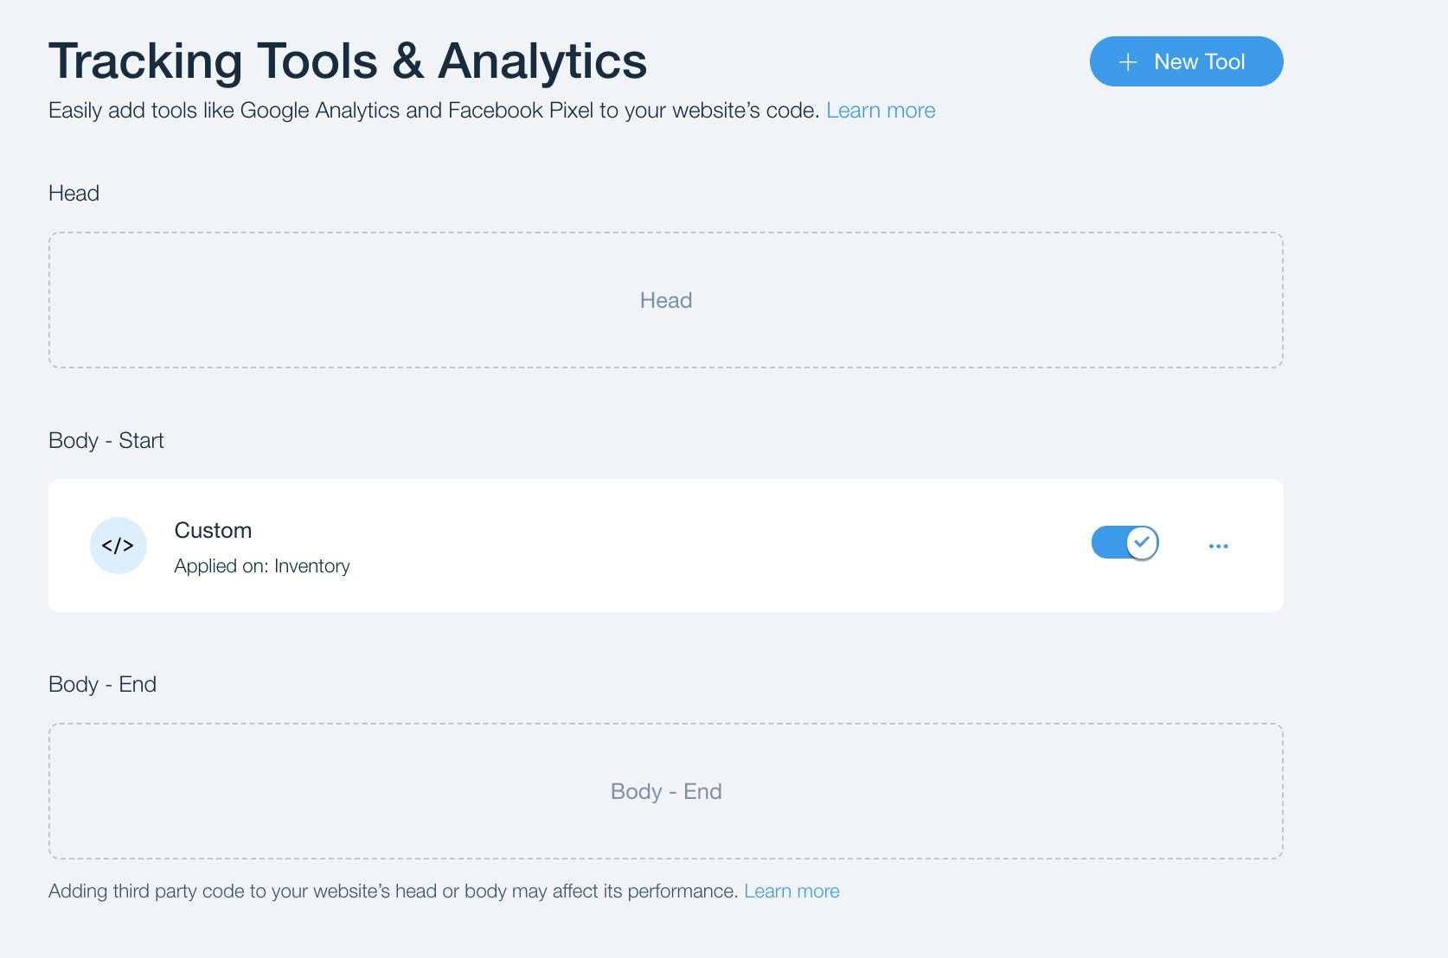Click the Body - End section heading

pyautogui.click(x=102, y=685)
